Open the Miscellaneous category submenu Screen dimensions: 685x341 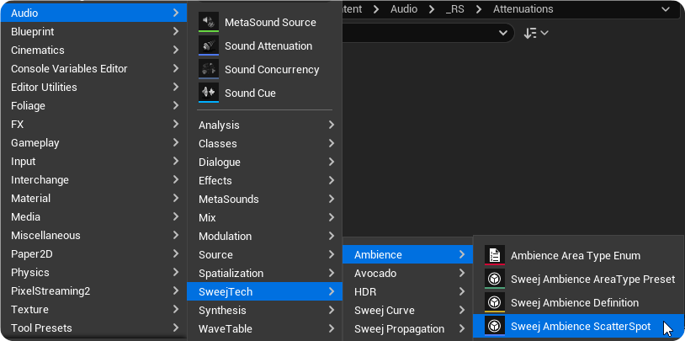coord(94,235)
